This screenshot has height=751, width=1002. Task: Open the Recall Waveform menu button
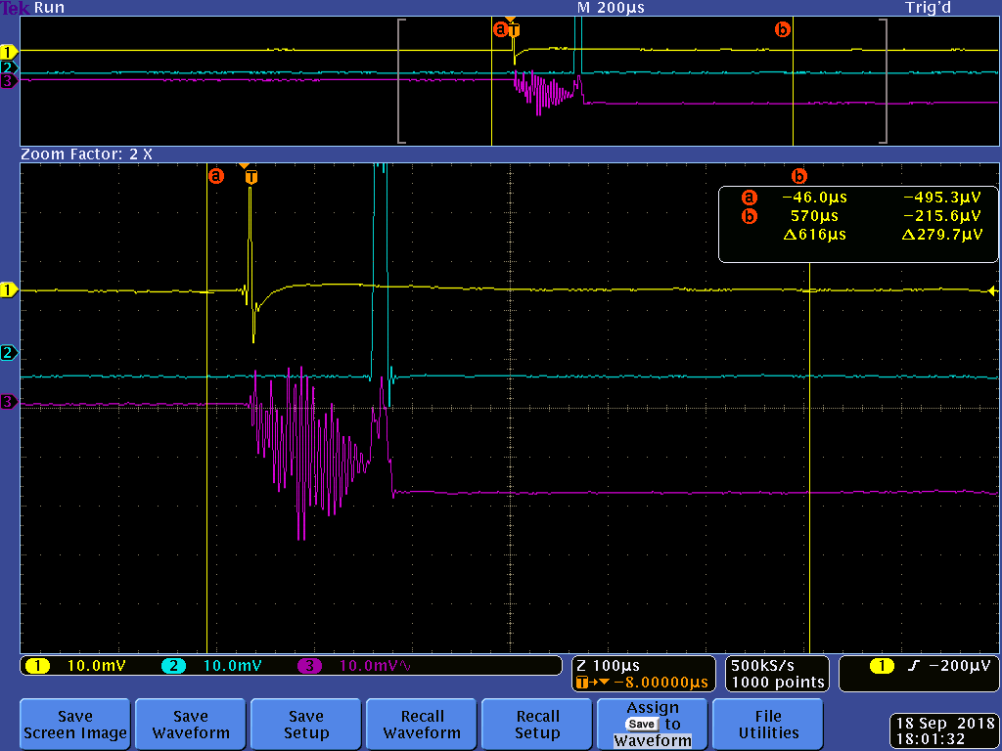(x=421, y=725)
